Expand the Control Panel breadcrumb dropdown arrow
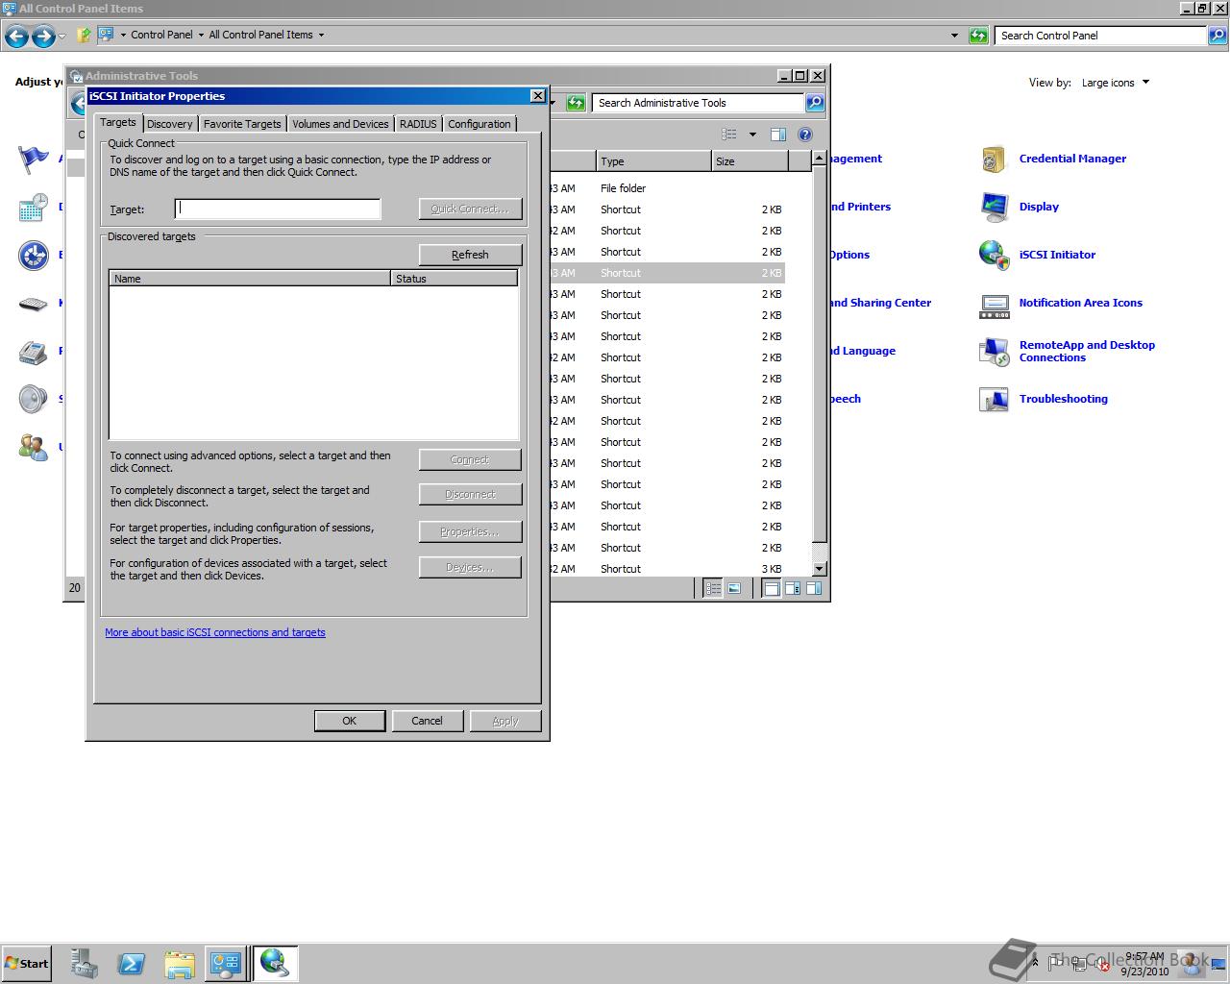Screen dimensions: 1230x984 pyautogui.click(x=200, y=36)
